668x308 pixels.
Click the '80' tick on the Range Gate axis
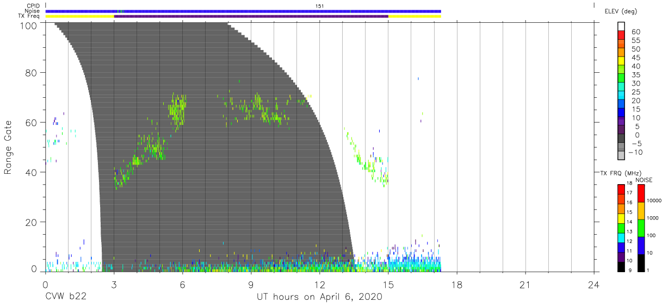31,72
